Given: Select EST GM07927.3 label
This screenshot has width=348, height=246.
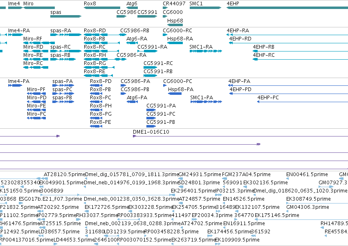Looking at the screenshot, I should (333, 183).
